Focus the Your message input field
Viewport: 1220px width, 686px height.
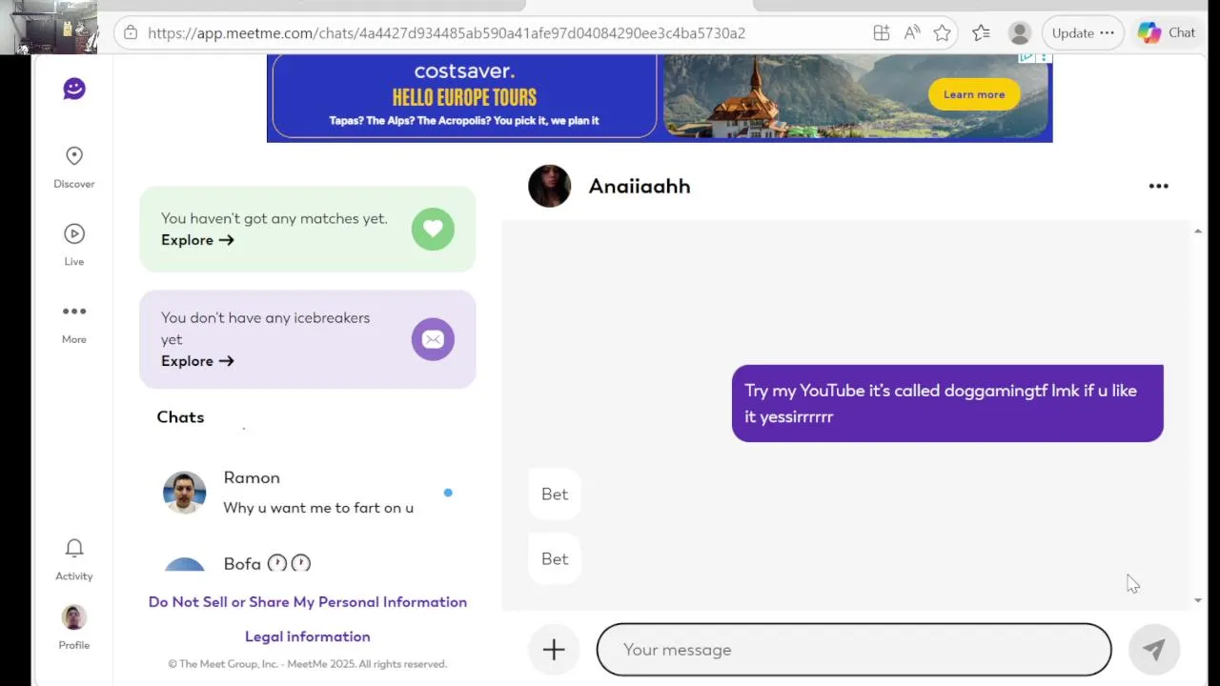854,650
